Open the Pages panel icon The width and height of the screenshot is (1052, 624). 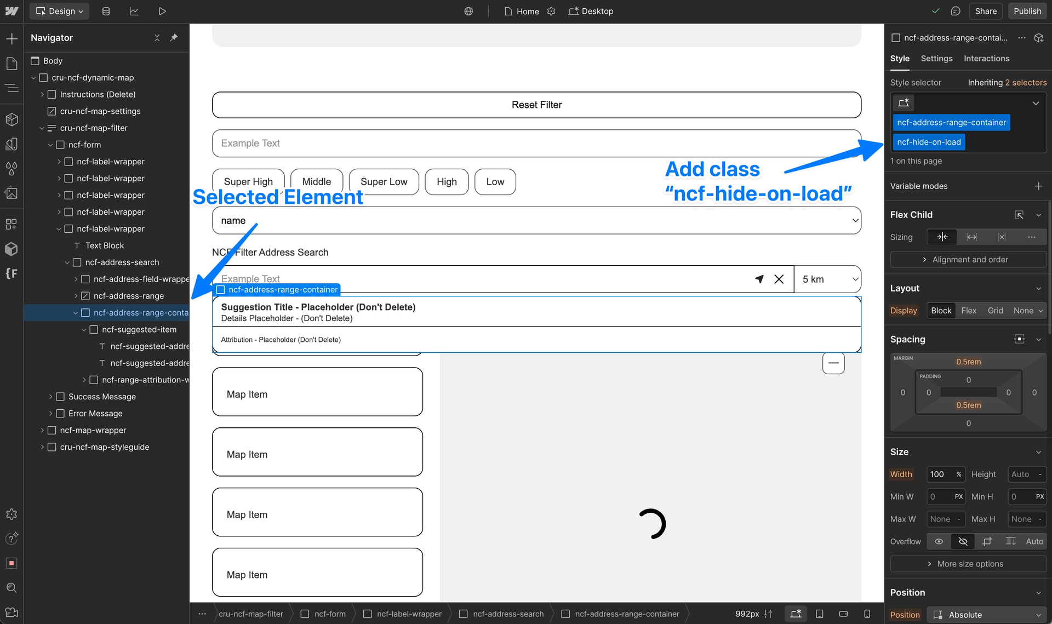[x=12, y=64]
